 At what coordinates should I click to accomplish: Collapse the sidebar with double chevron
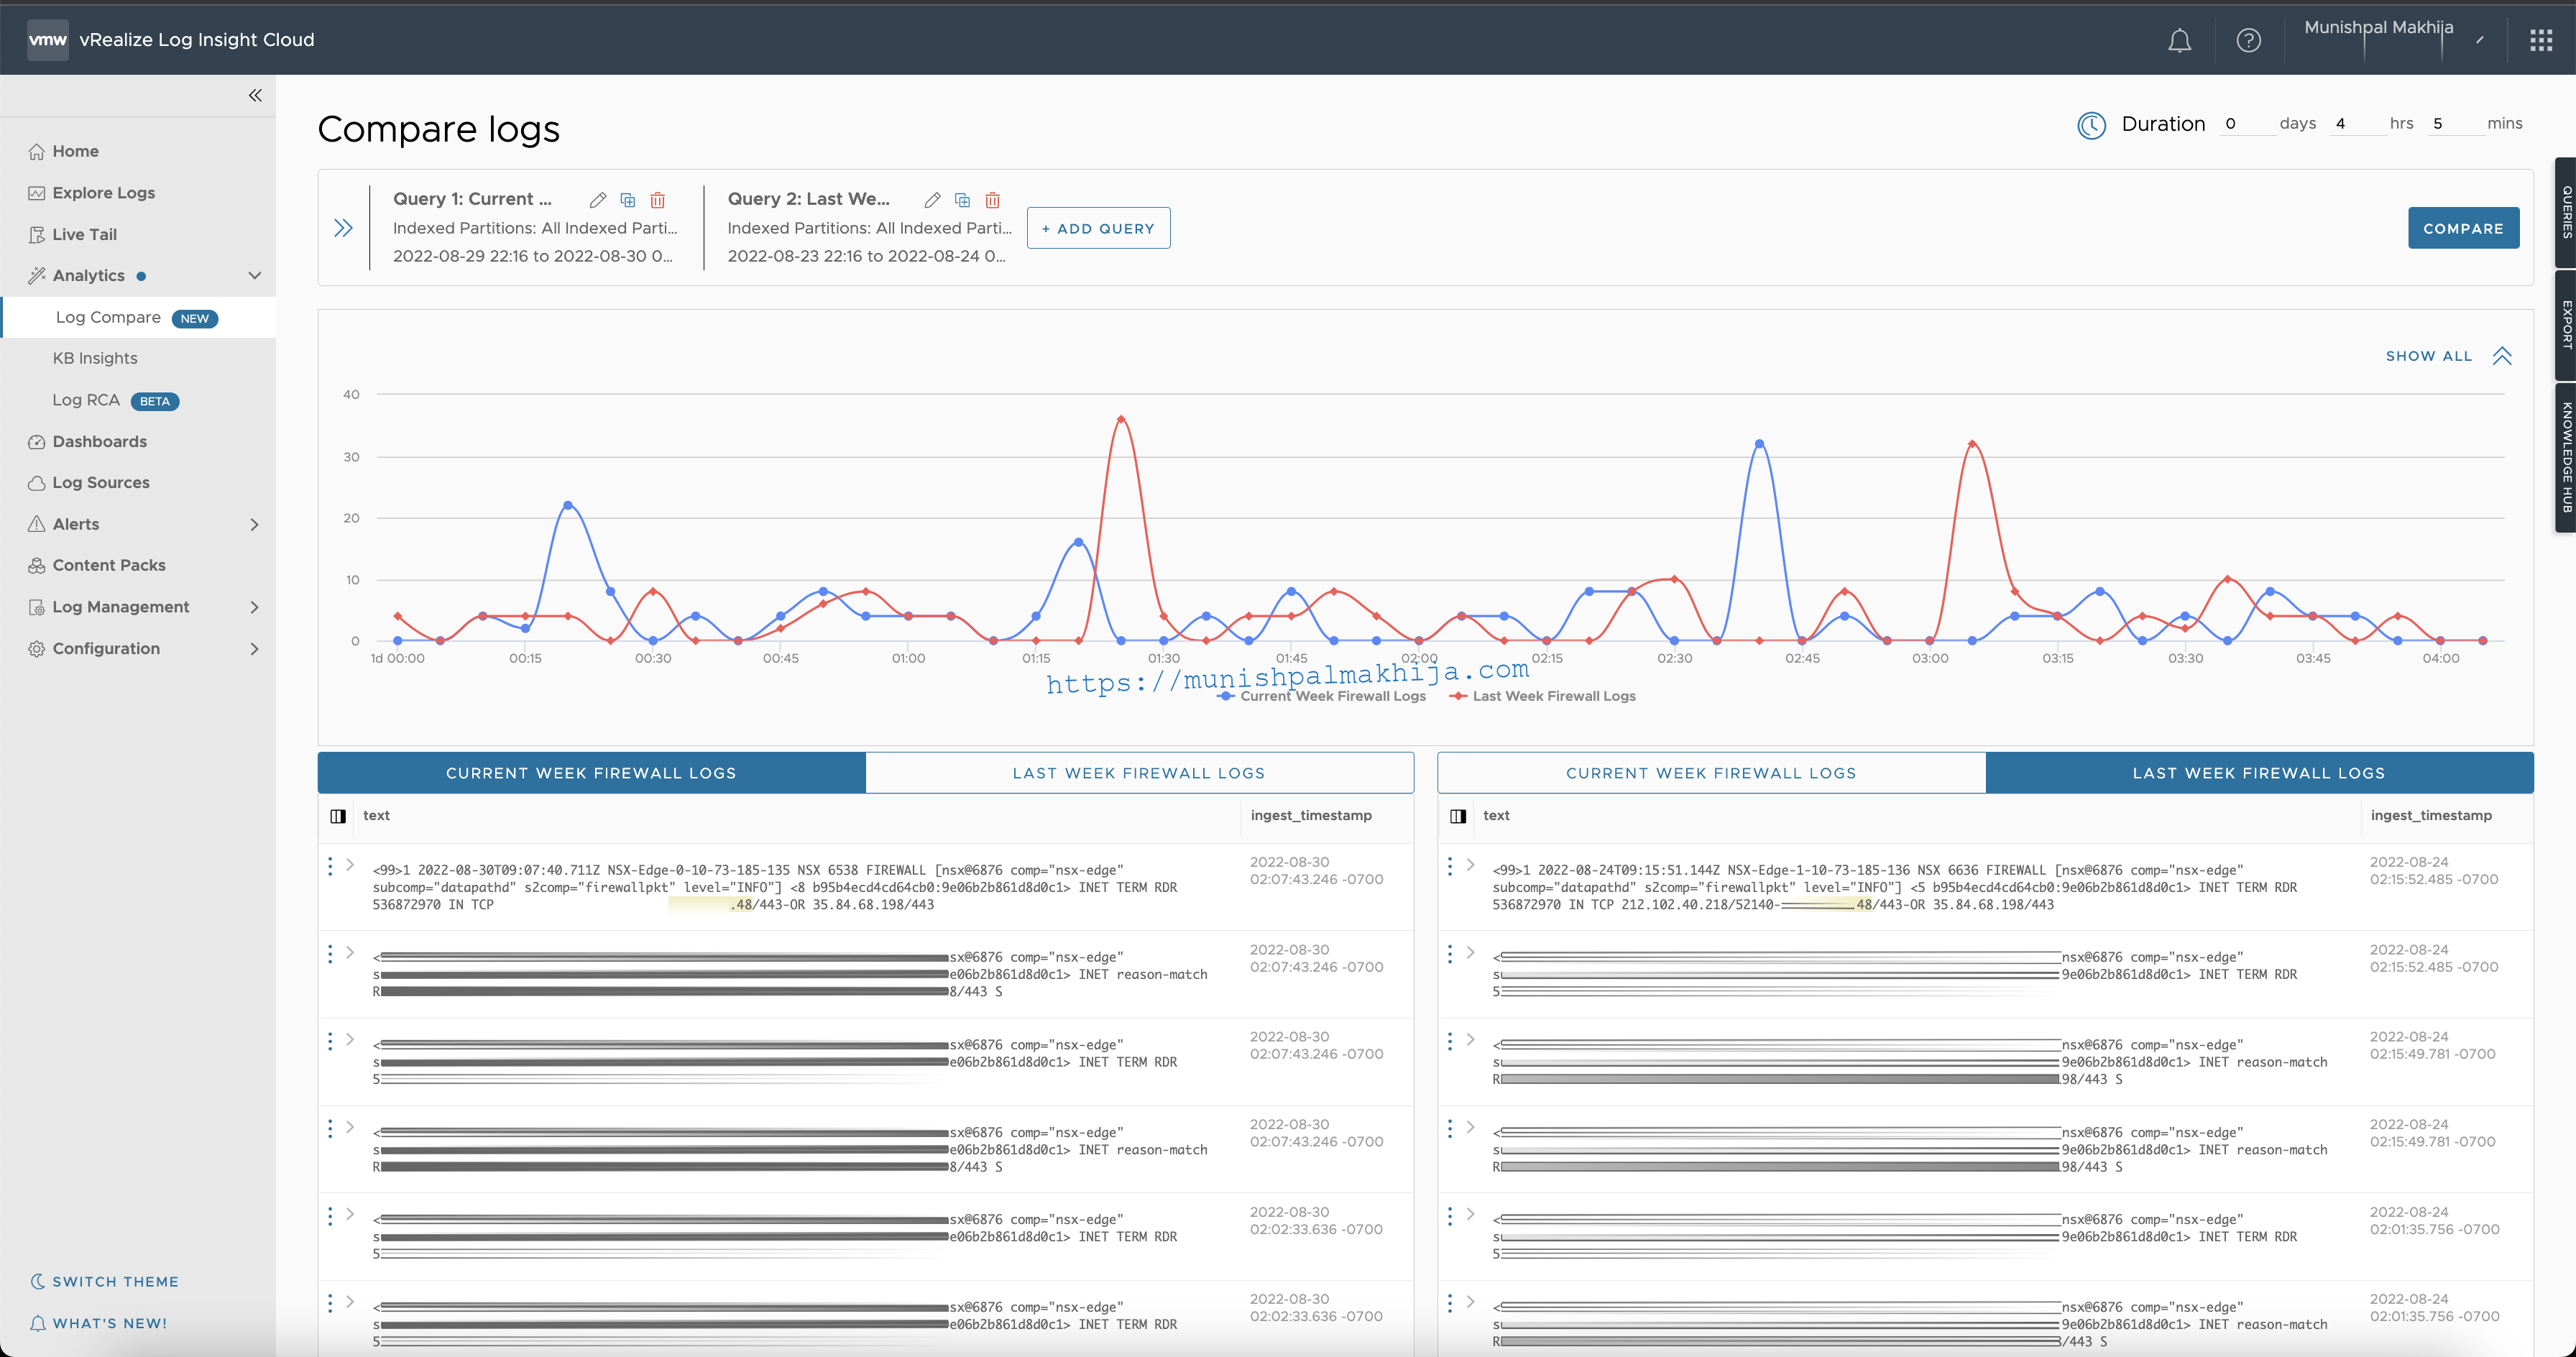click(255, 95)
